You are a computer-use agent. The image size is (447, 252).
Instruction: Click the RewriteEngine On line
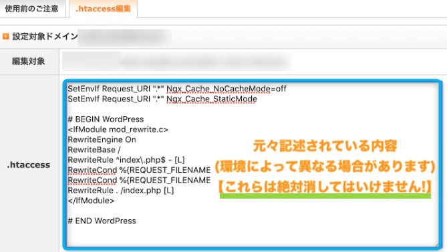click(102, 139)
